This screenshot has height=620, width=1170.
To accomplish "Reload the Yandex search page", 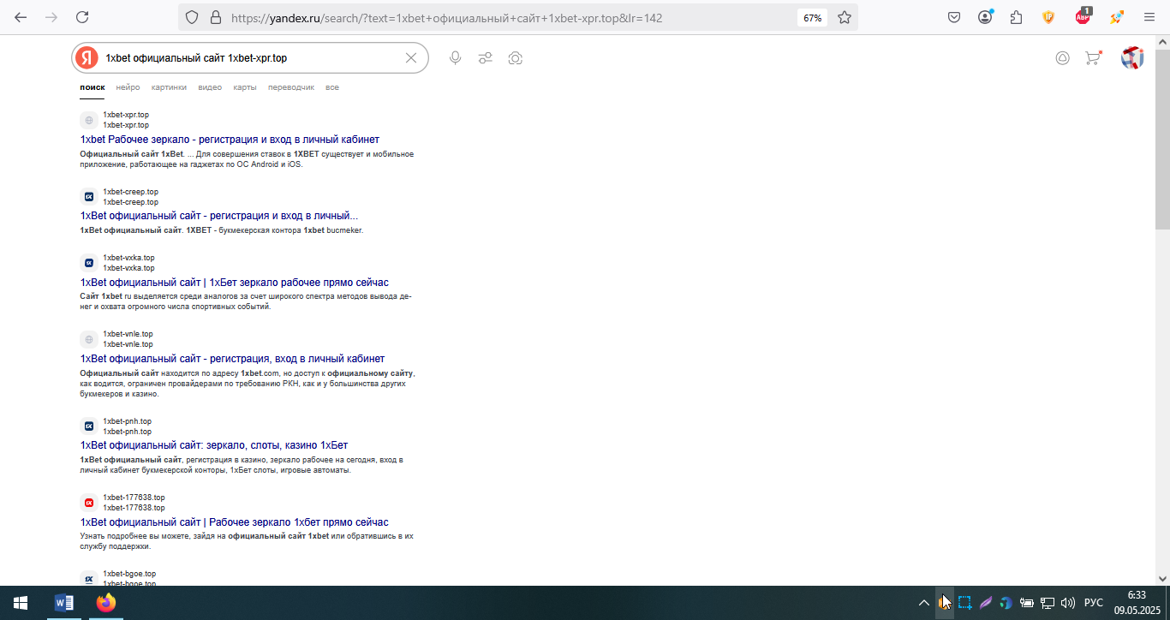I will click(x=82, y=17).
